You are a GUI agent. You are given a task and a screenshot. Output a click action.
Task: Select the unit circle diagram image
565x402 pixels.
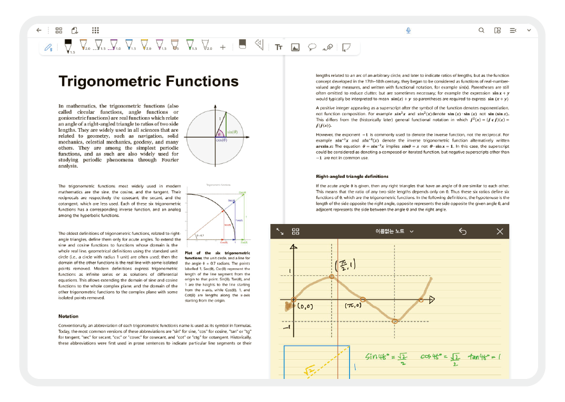(217, 136)
